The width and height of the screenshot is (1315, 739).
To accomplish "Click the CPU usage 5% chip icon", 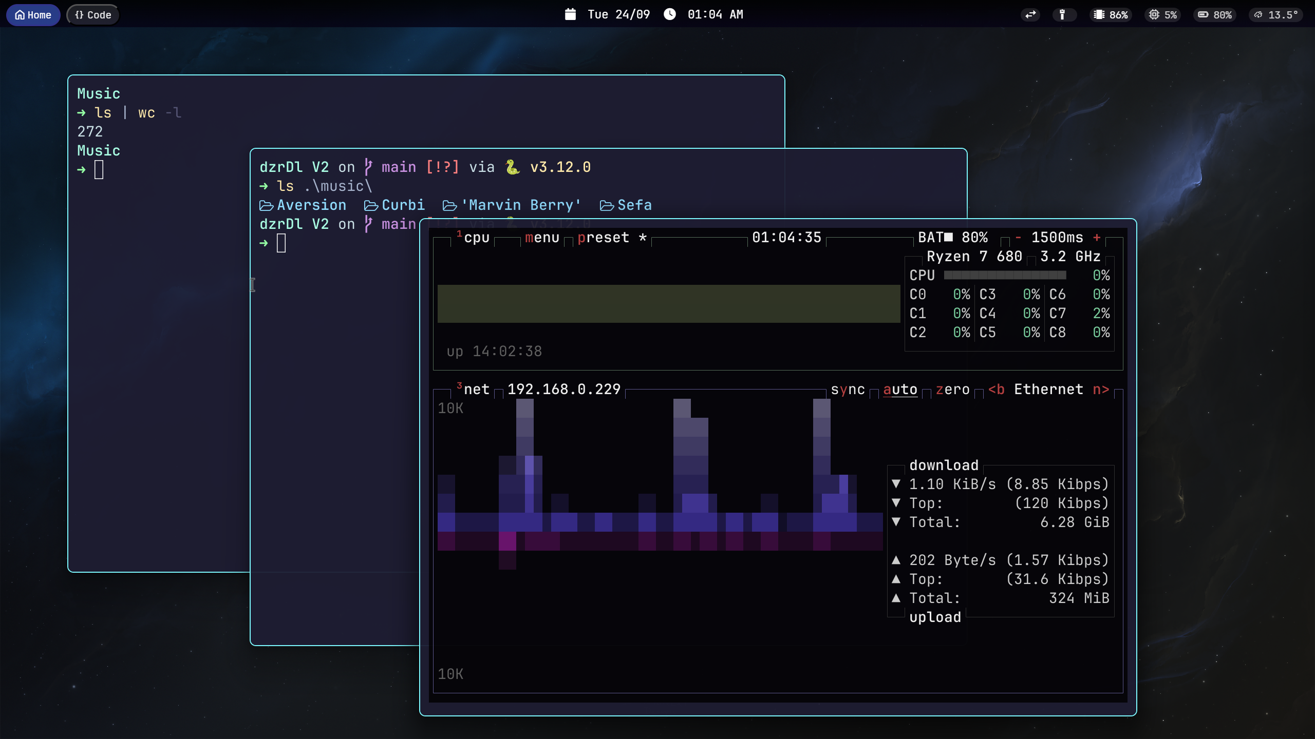I will point(1154,15).
